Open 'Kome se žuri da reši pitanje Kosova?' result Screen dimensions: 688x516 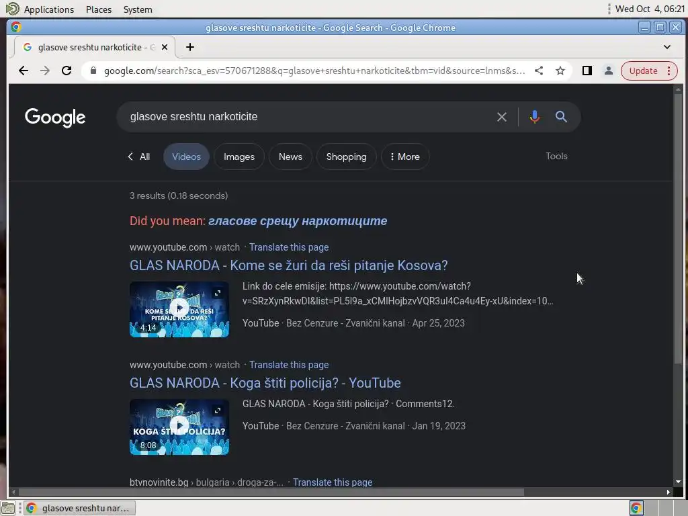click(289, 265)
